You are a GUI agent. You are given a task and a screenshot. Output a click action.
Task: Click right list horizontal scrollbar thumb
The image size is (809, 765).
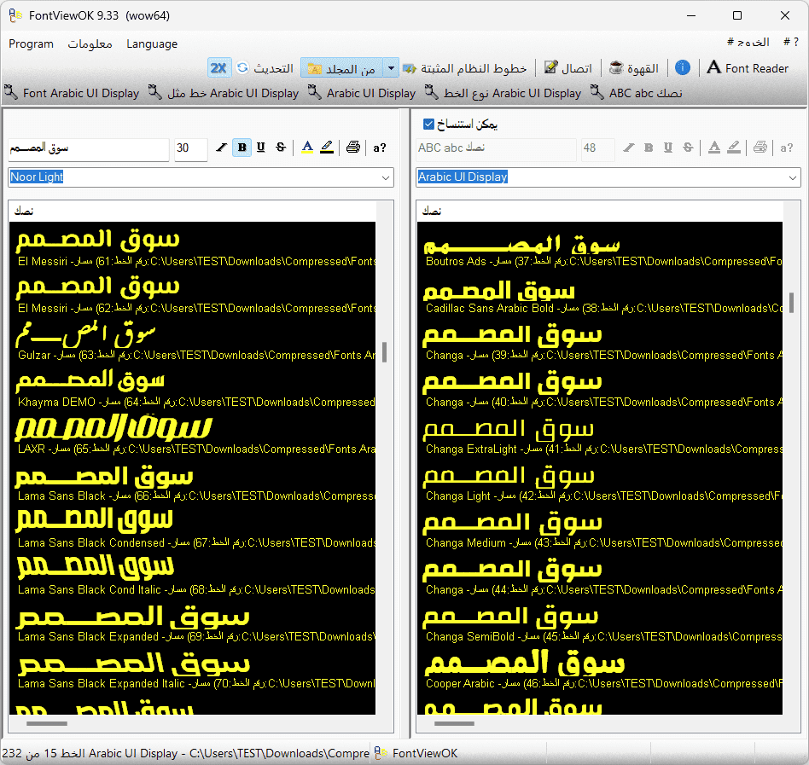click(454, 724)
